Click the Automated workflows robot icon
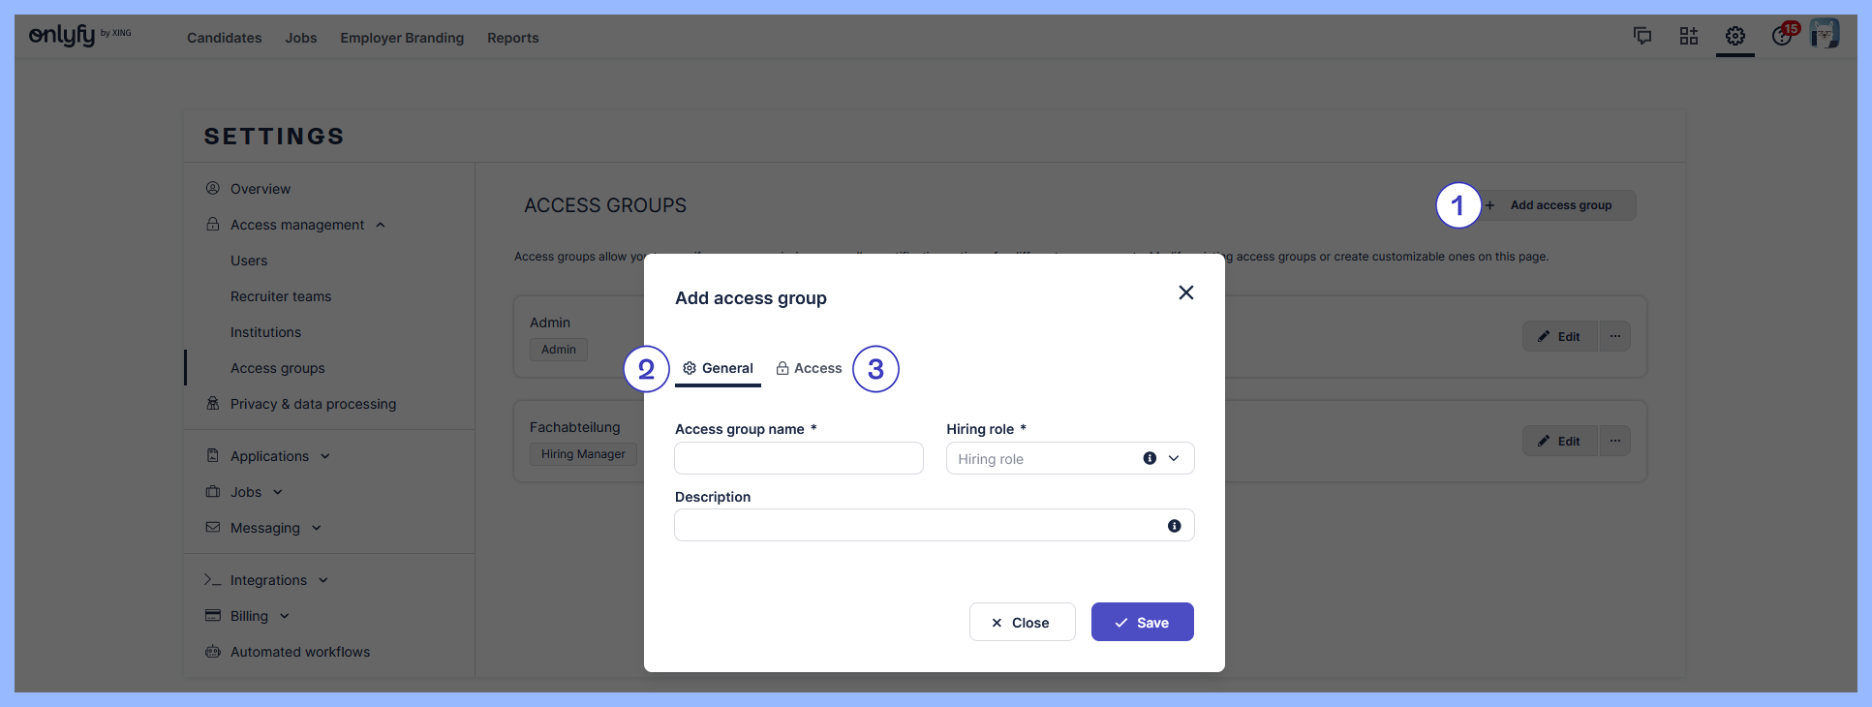 [x=213, y=651]
